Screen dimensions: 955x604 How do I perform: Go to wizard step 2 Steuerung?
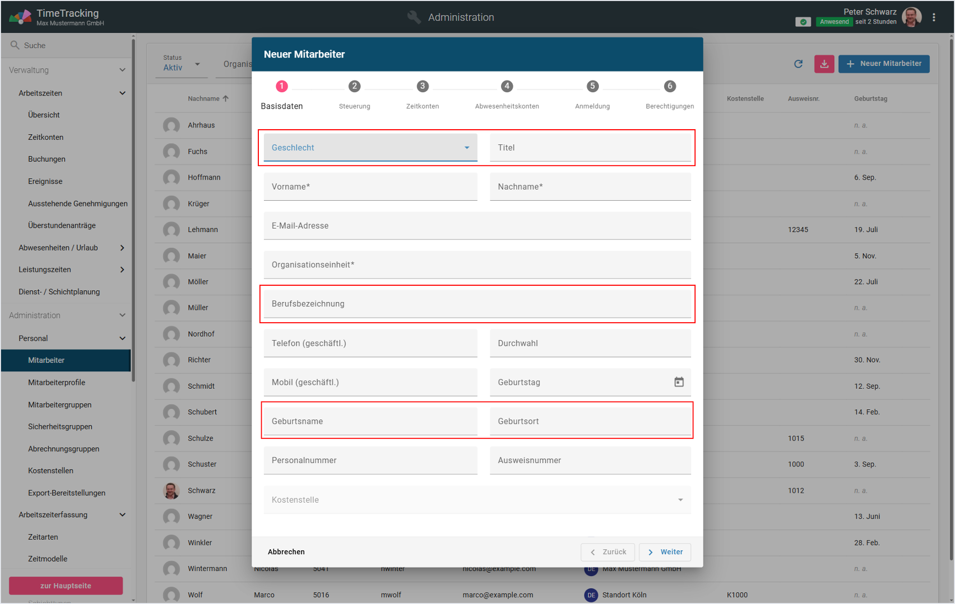(354, 87)
